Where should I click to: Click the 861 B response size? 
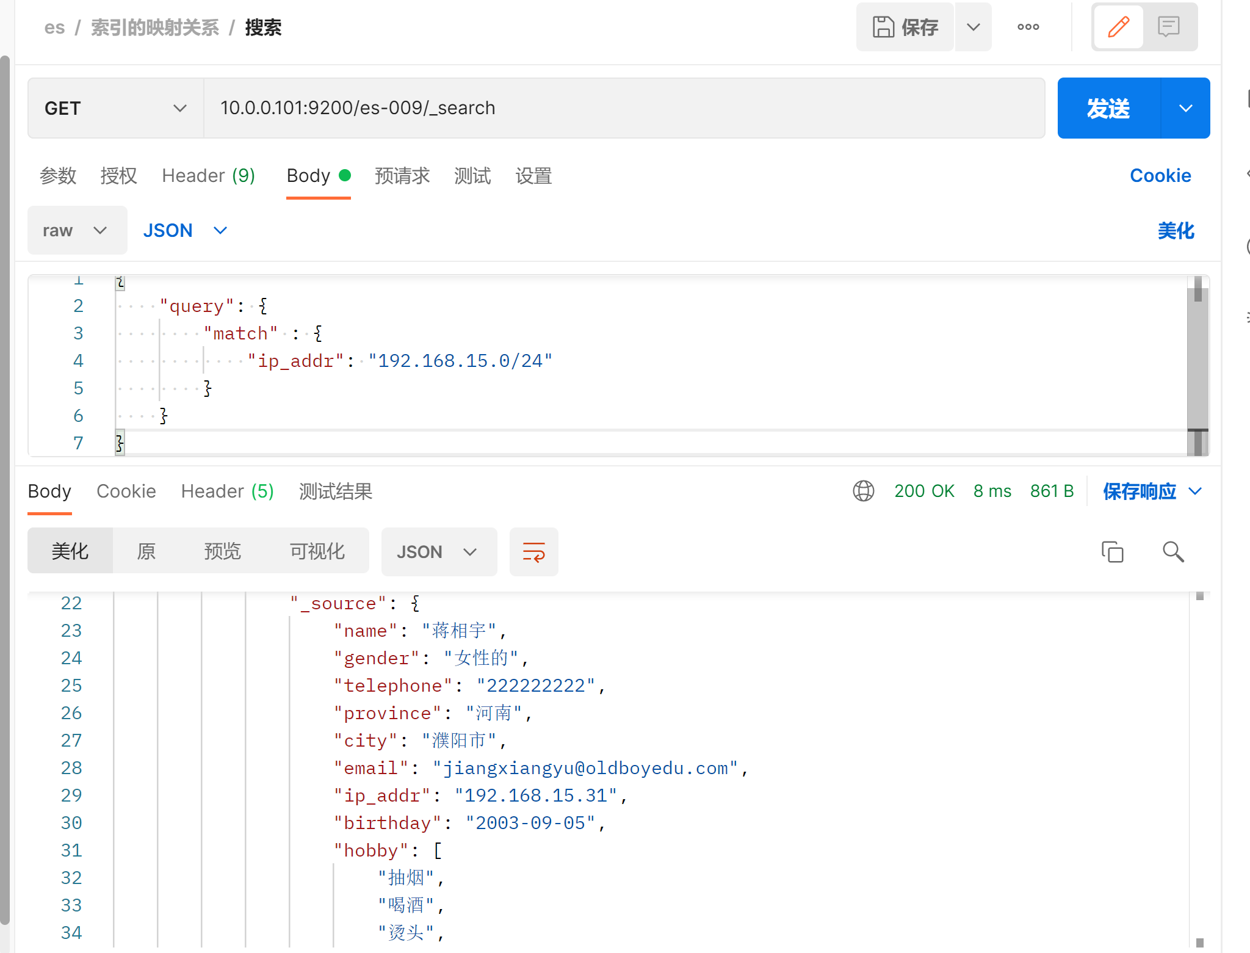[1052, 491]
